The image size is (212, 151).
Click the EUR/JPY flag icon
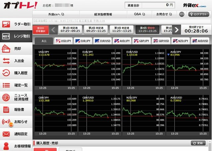[x=78, y=41]
